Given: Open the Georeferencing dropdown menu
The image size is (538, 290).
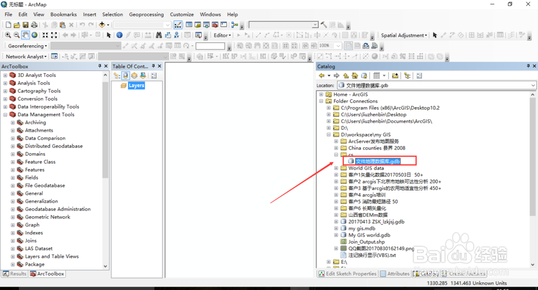Looking at the screenshot, I should [x=27, y=46].
